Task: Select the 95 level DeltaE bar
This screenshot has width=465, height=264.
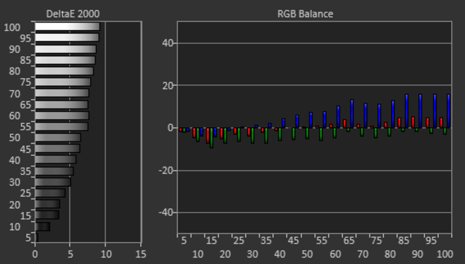Action: 67,38
